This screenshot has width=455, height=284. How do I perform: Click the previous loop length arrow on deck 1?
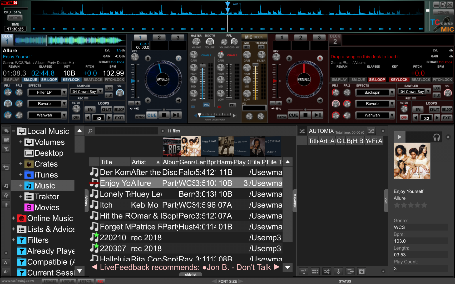click(x=88, y=118)
